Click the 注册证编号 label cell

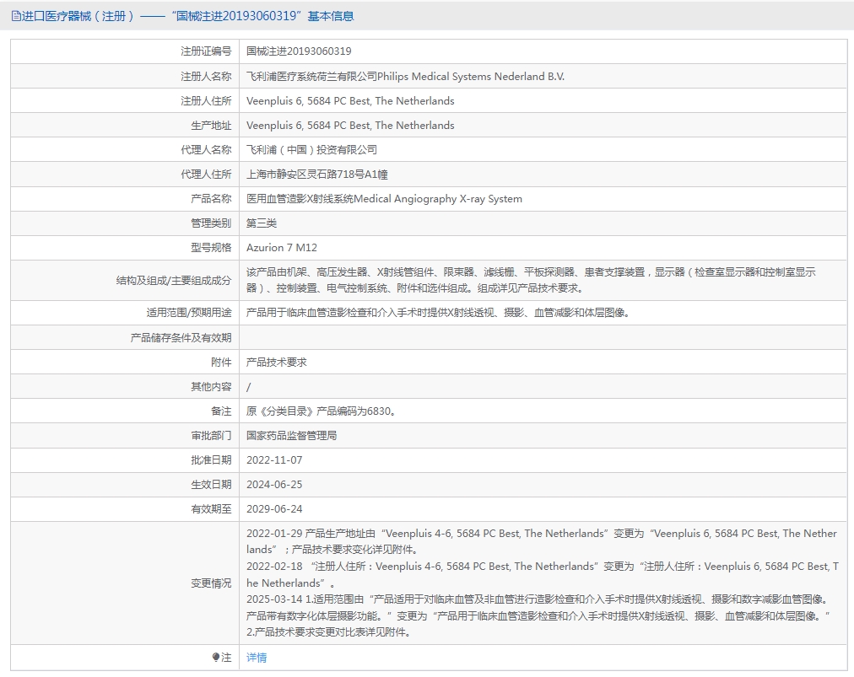click(206, 51)
